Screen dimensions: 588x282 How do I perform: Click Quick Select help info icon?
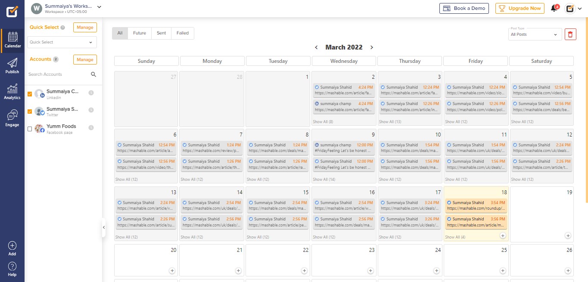click(x=63, y=28)
